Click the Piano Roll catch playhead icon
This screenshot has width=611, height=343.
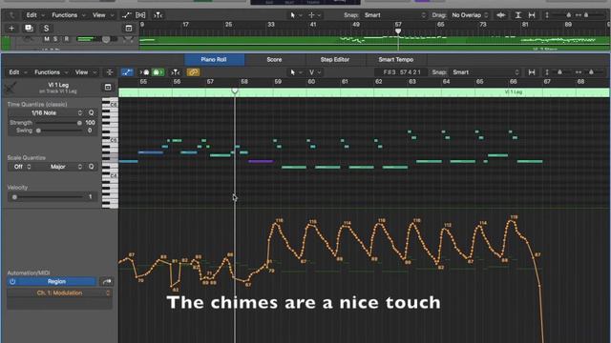(x=176, y=72)
